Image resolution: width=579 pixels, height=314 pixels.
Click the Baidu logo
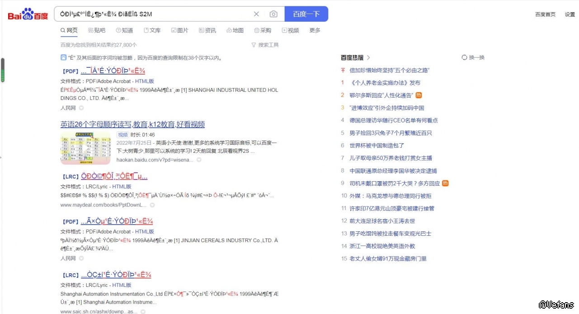coord(28,14)
